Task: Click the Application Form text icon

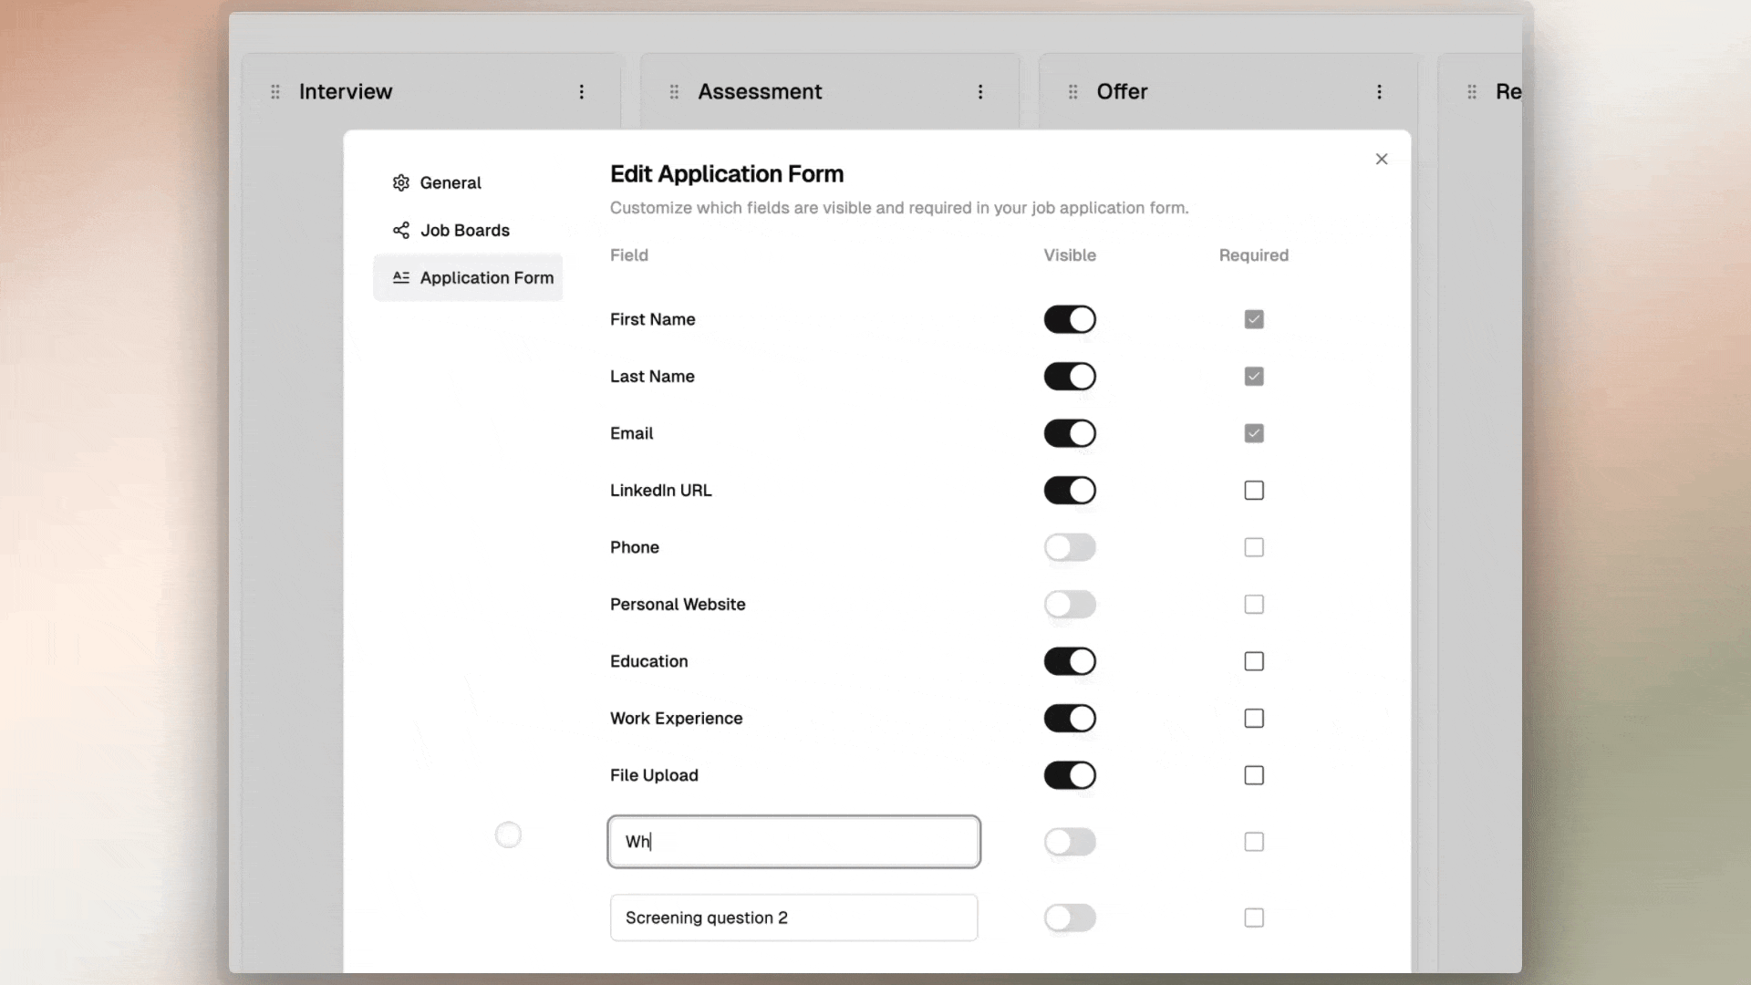Action: coord(401,278)
